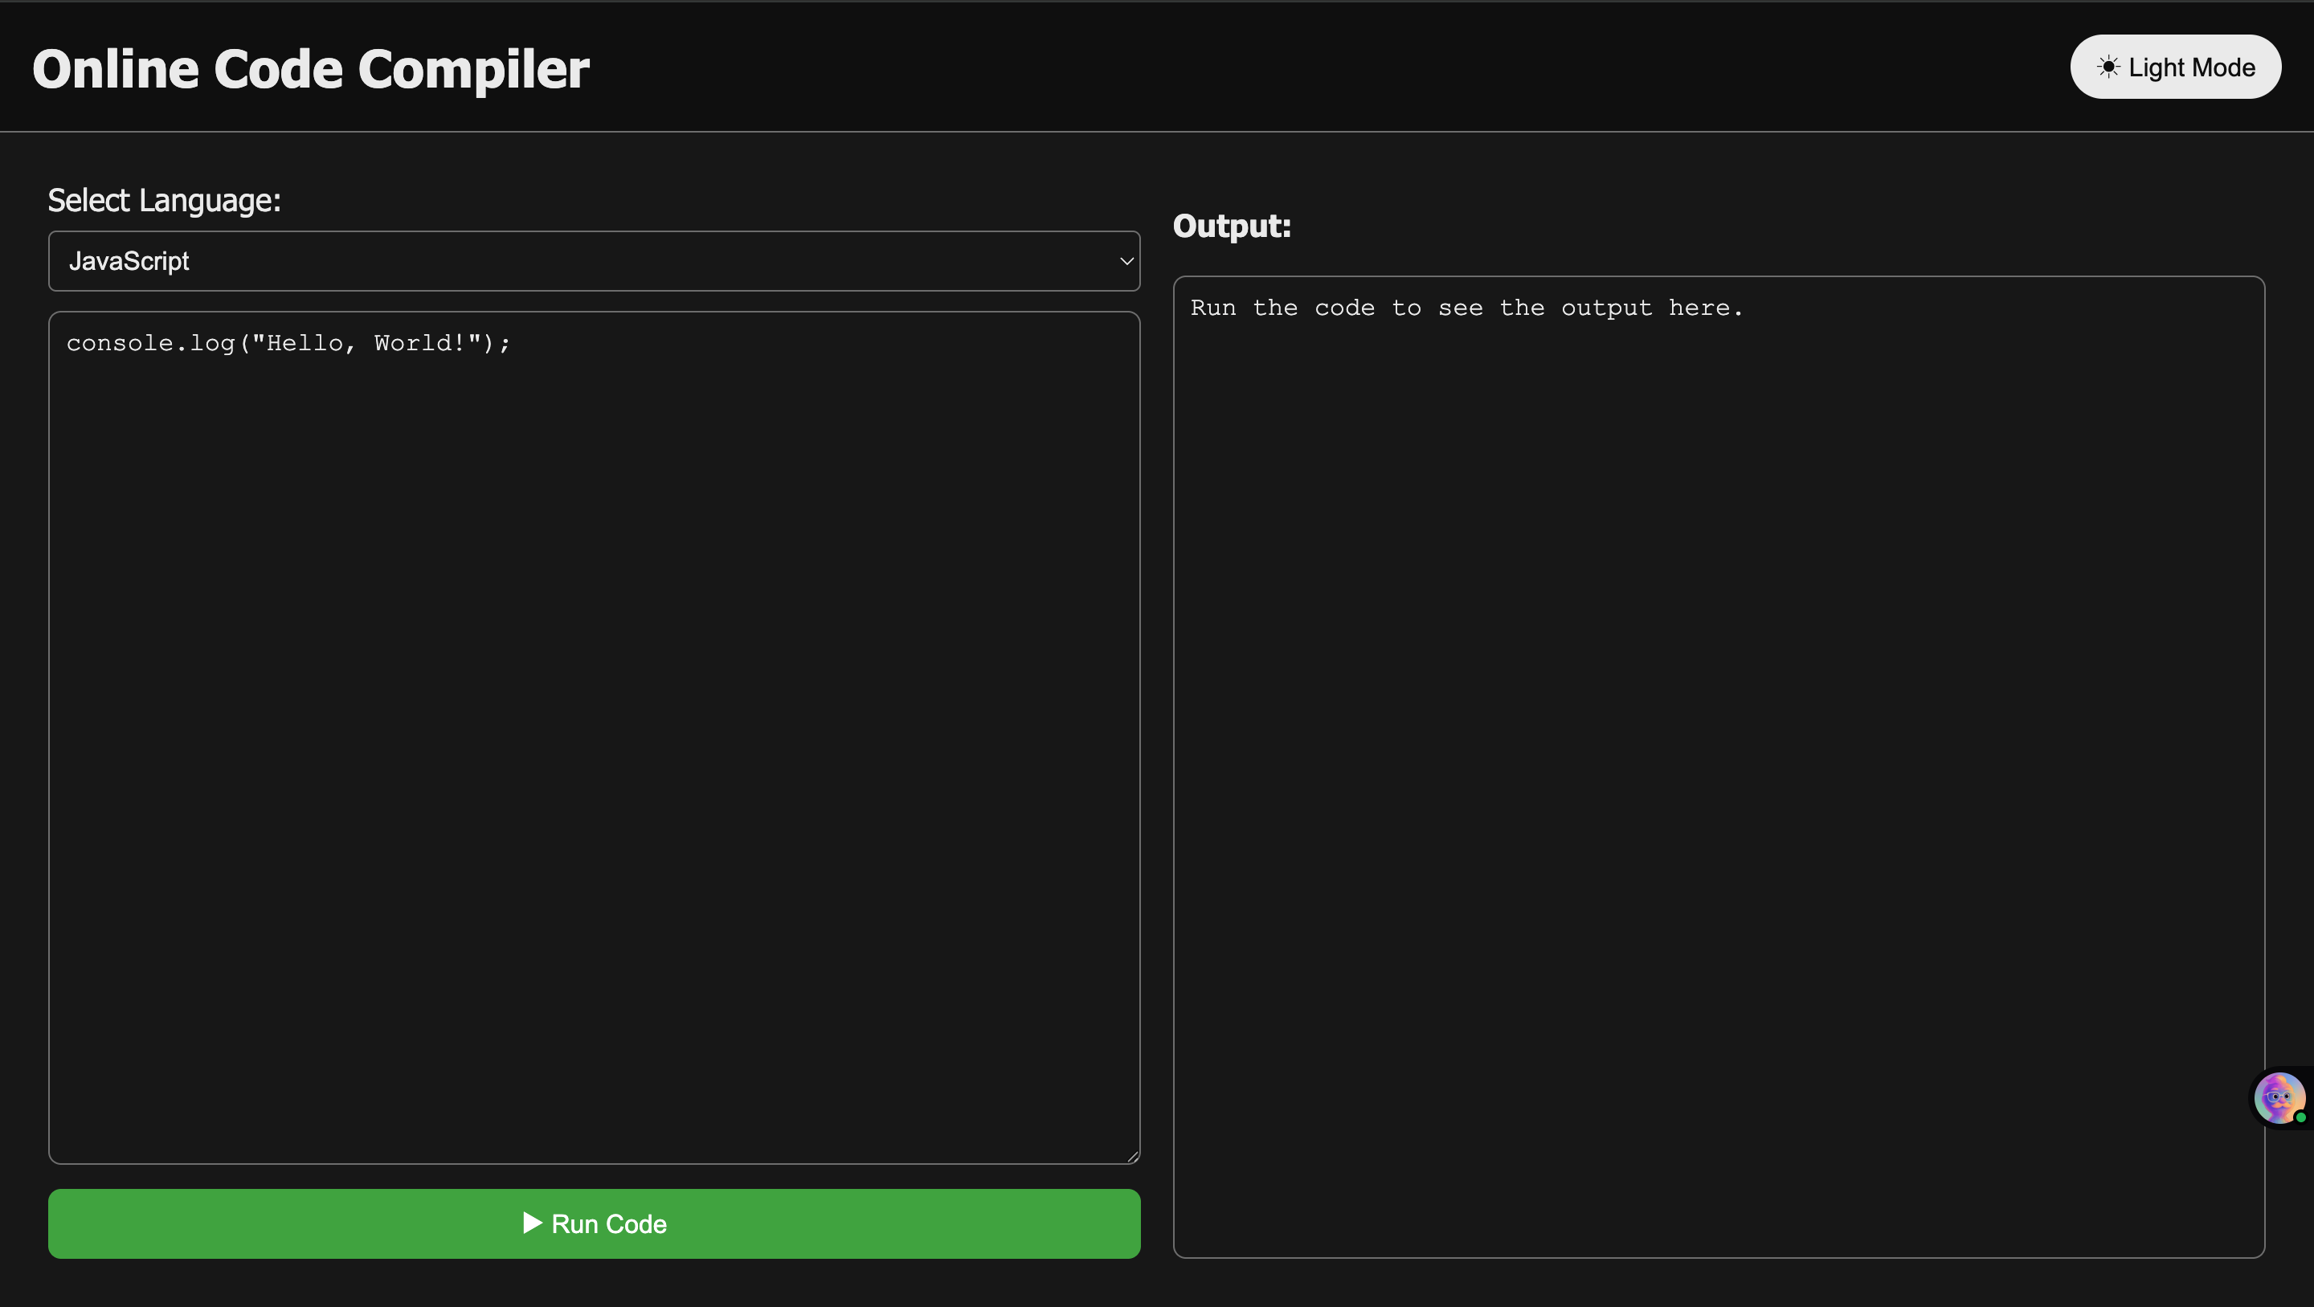Click the play triangle icon on Run Code
This screenshot has height=1307, width=2314.
[x=532, y=1223]
